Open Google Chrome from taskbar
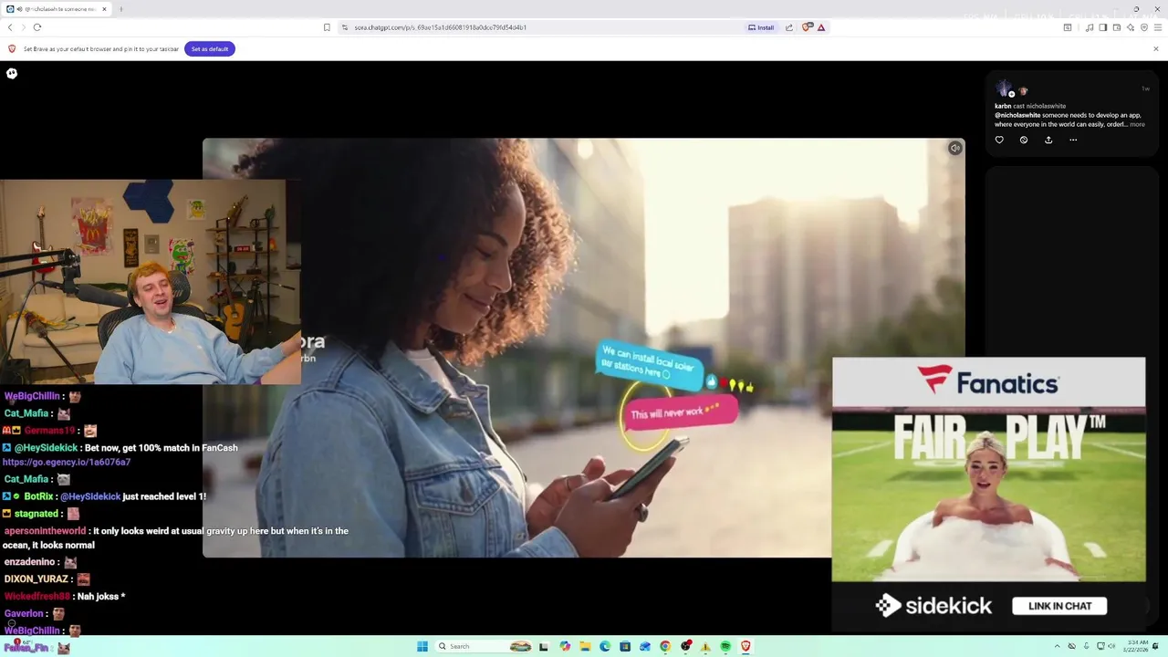This screenshot has height=657, width=1168. (665, 646)
